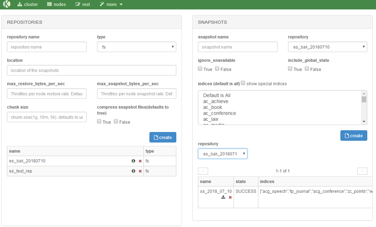Click the Kopf logo icon
This screenshot has height=227, width=376.
tap(7, 4)
